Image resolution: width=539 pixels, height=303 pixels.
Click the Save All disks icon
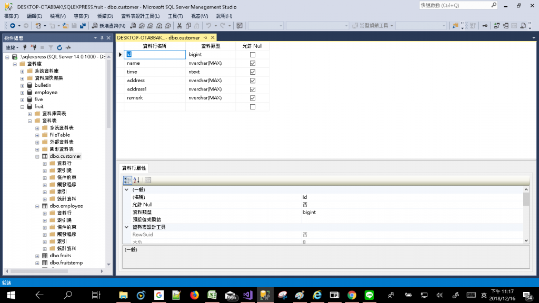point(83,26)
